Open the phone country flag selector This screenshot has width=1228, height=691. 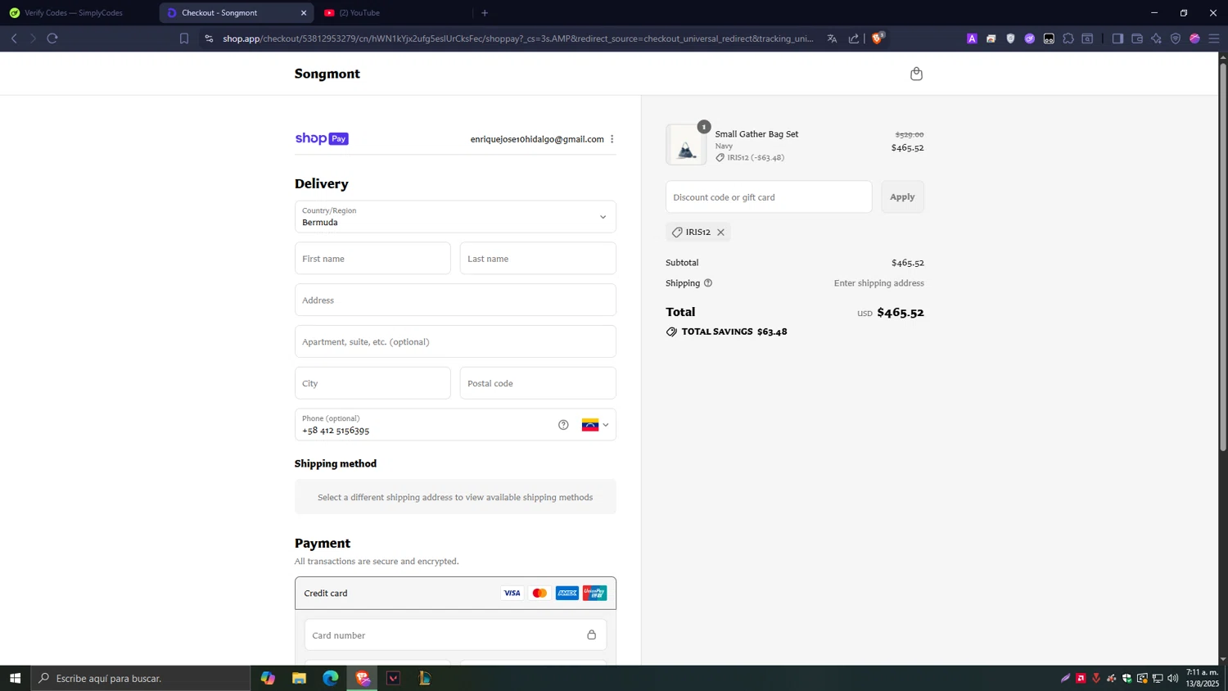(595, 425)
